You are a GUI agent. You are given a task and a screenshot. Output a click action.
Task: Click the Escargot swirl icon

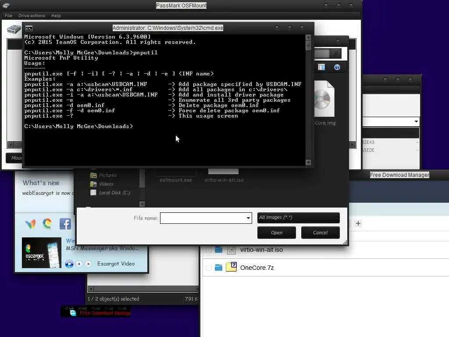pos(47,223)
